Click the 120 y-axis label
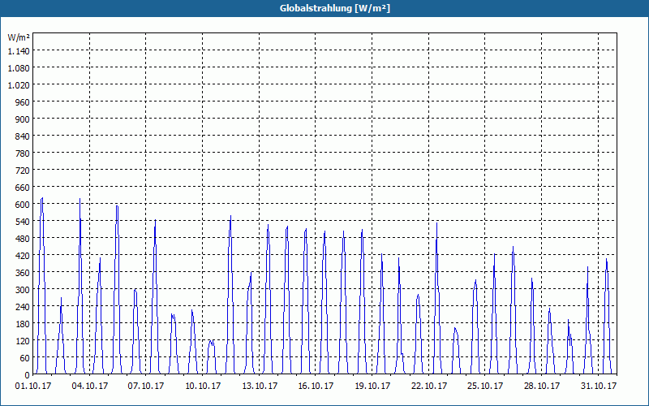The height and width of the screenshot is (406, 649). (23, 341)
